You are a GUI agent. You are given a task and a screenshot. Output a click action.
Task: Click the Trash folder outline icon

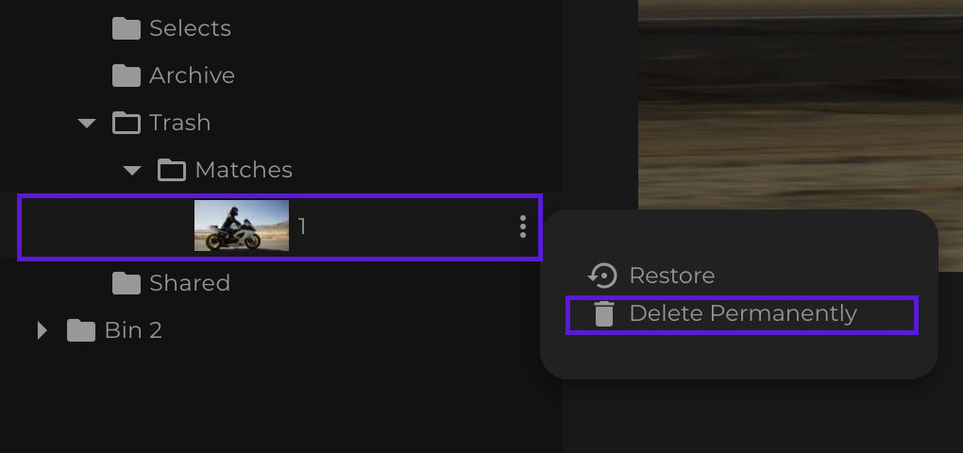[126, 123]
